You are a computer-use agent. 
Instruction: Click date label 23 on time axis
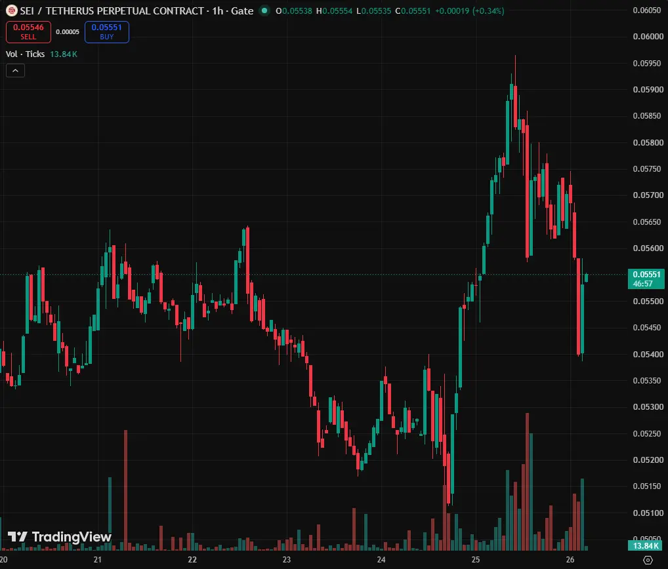click(x=287, y=560)
